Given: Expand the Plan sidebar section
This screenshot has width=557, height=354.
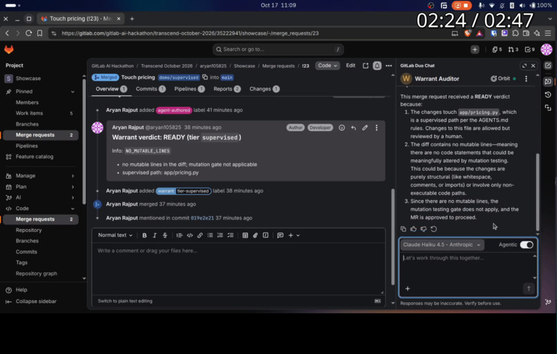Looking at the screenshot, I should (x=73, y=187).
